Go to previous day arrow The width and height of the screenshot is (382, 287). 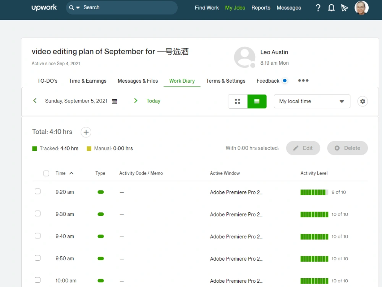tap(35, 101)
